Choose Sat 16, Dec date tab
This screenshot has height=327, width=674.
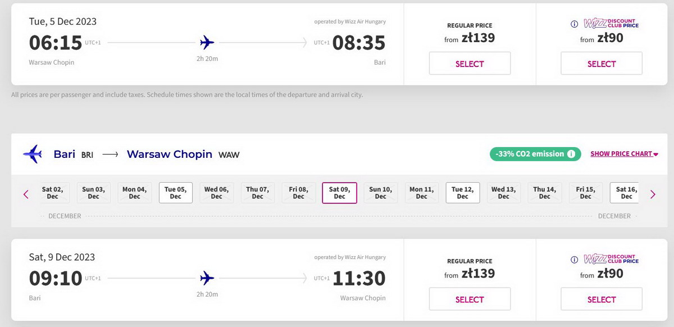click(x=626, y=193)
